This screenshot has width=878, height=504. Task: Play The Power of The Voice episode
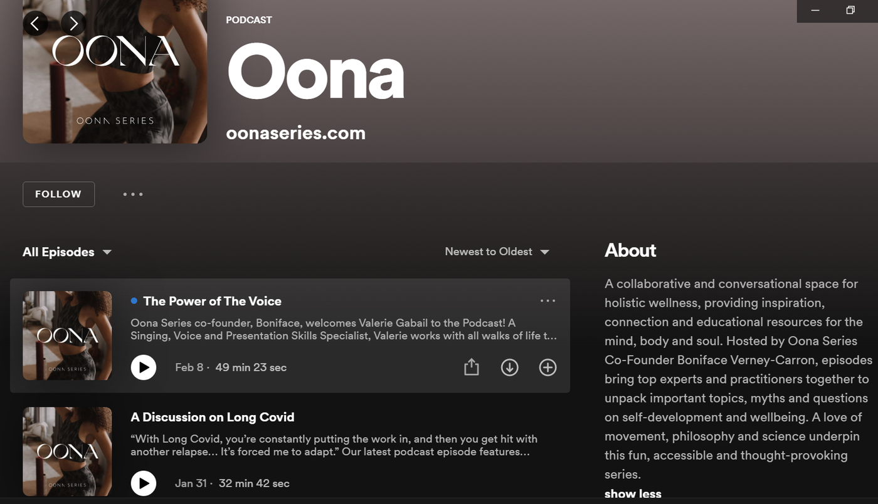coord(144,367)
